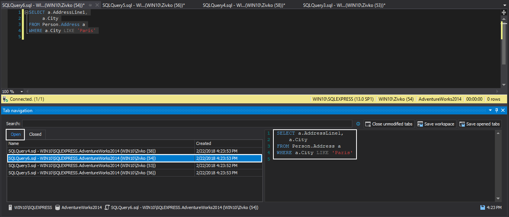Close the Tab navigation panel
This screenshot has height=217, width=509.
tap(503, 110)
